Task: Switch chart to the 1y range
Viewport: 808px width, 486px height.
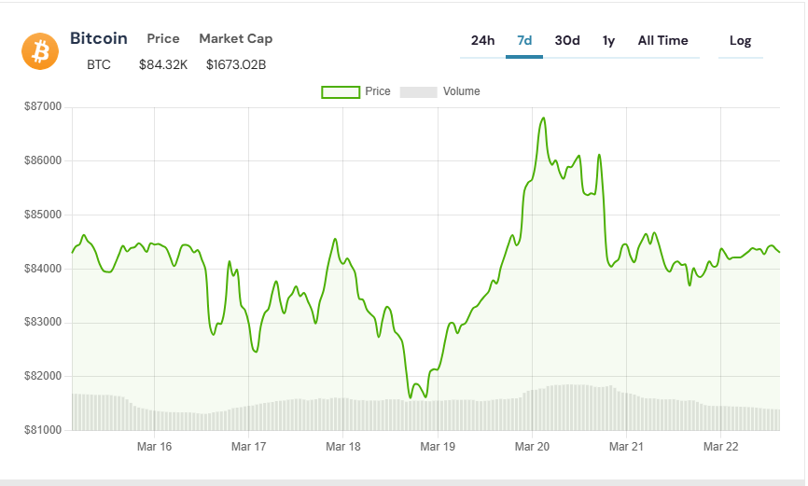Action: 608,41
